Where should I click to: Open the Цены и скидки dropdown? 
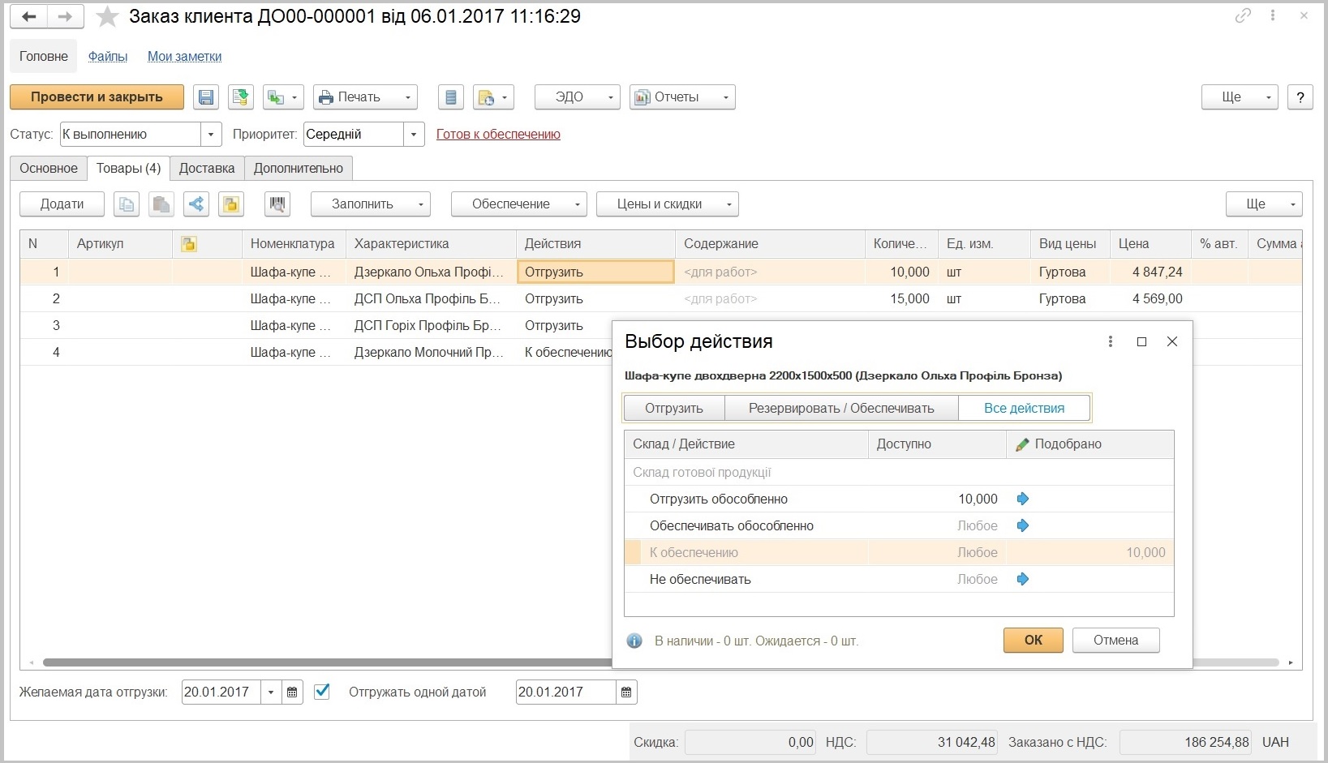click(x=667, y=204)
